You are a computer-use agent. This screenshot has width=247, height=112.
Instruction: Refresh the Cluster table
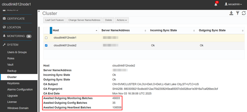(244, 13)
